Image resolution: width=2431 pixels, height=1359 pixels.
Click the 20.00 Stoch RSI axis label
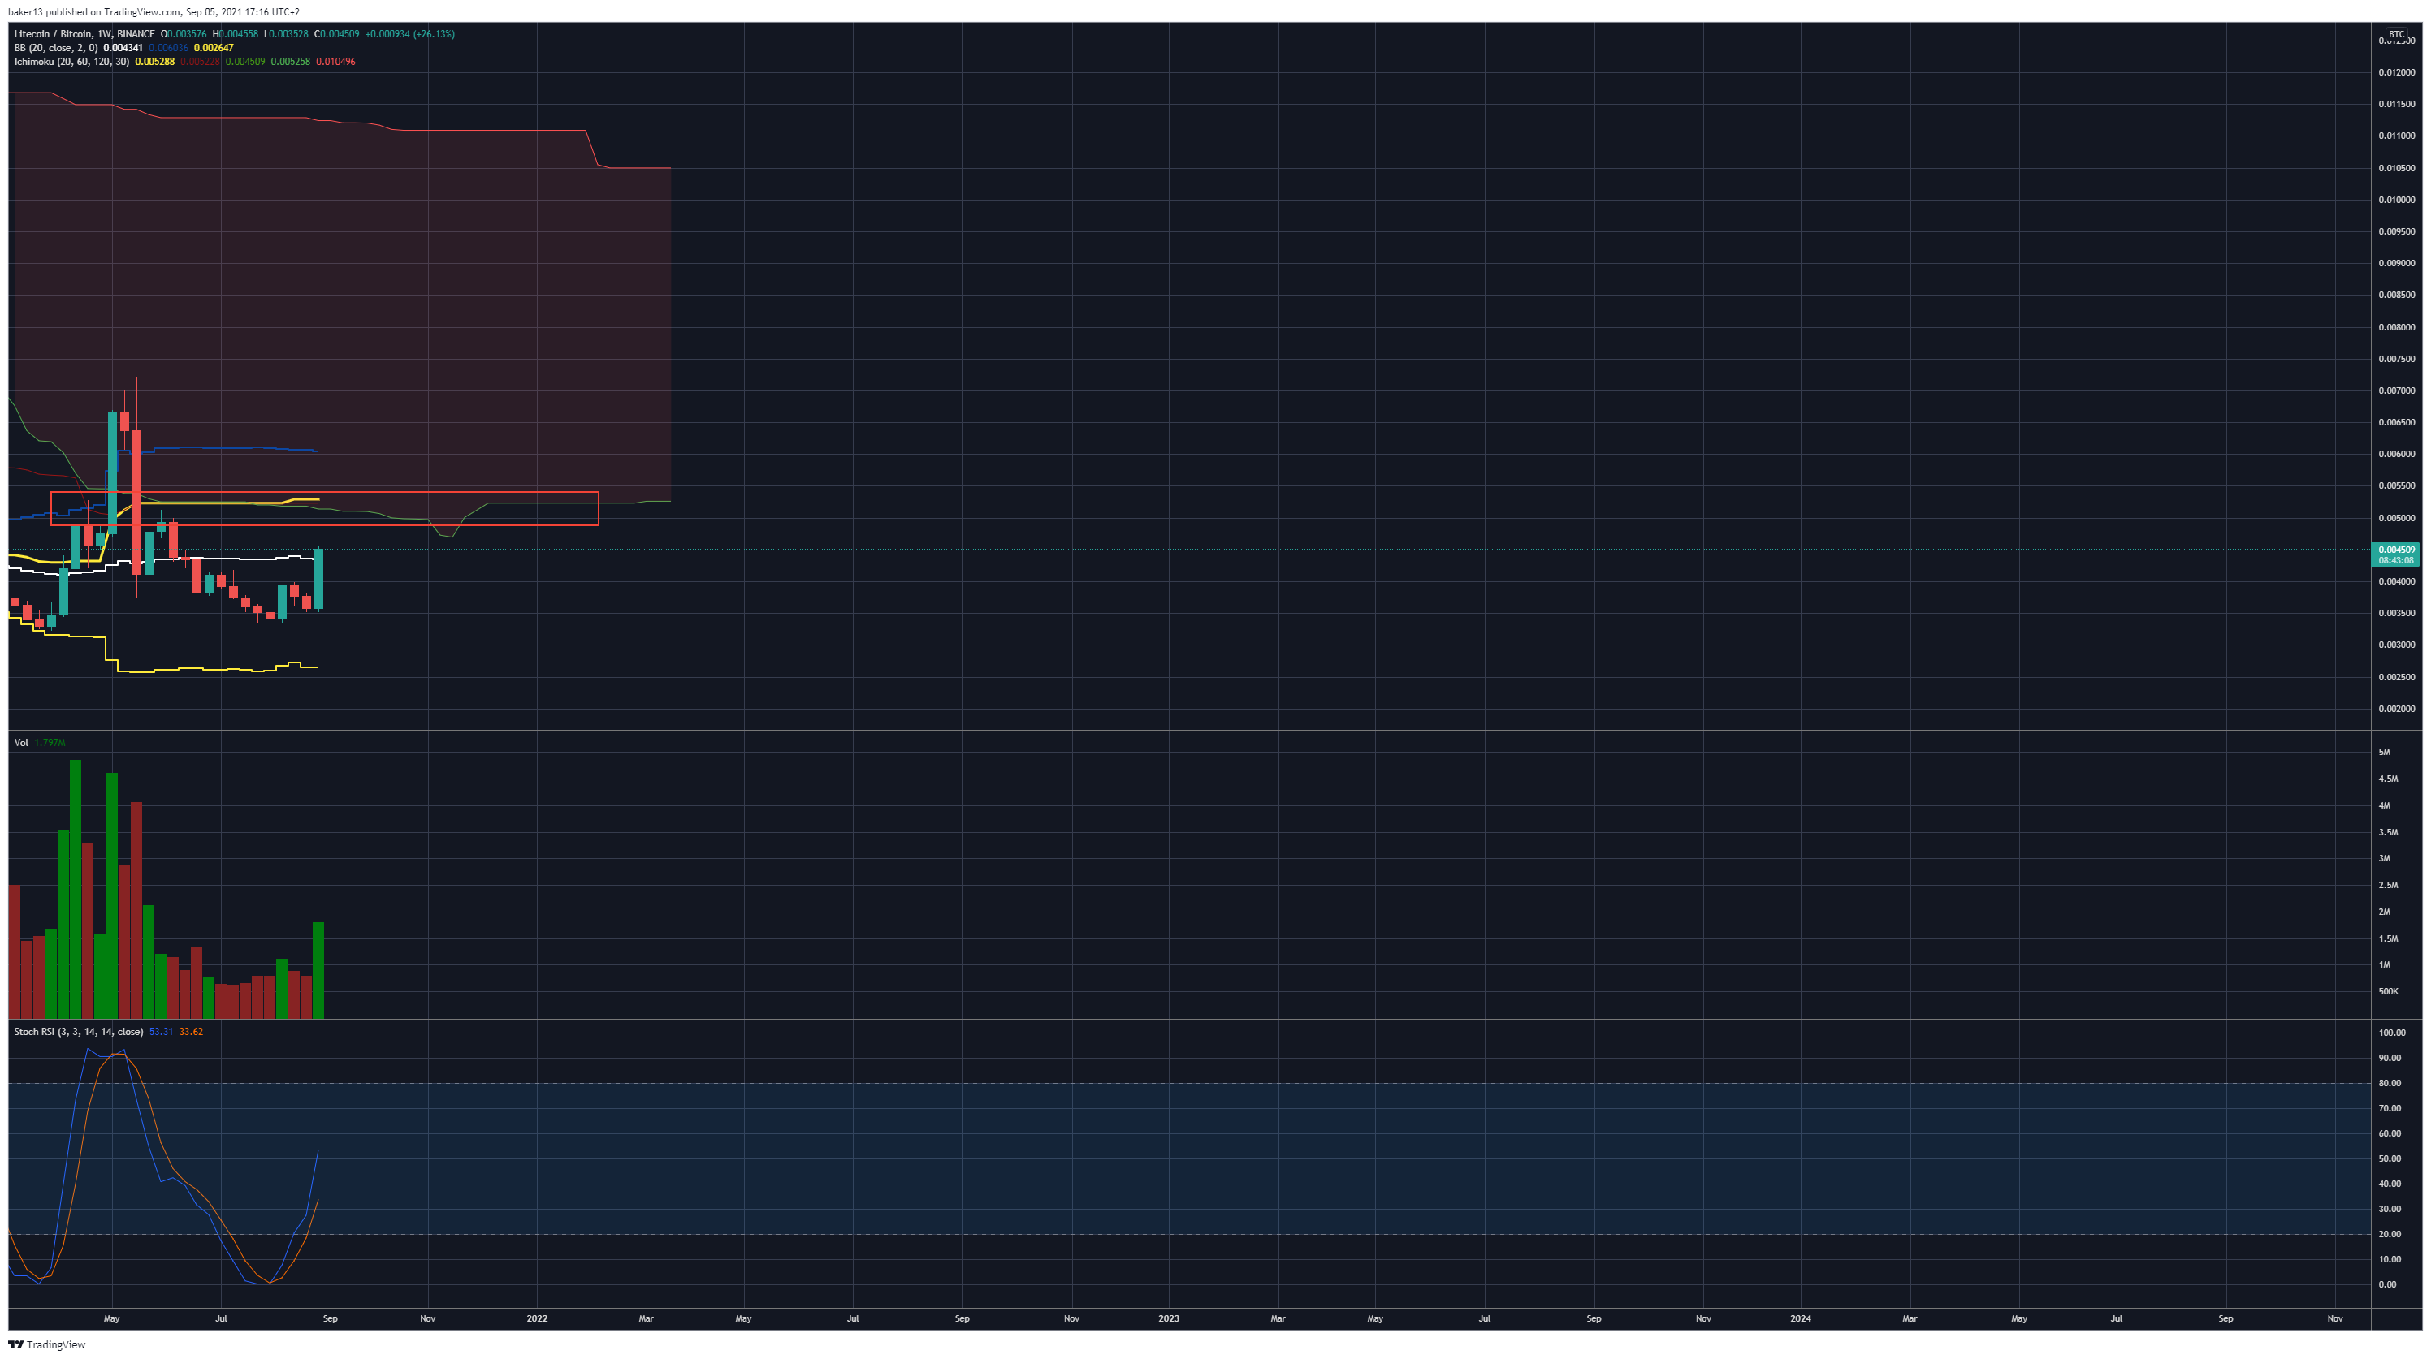[2390, 1235]
